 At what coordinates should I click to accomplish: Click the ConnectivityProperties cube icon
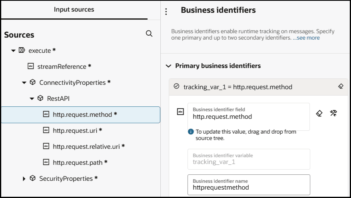pyautogui.click(x=33, y=82)
